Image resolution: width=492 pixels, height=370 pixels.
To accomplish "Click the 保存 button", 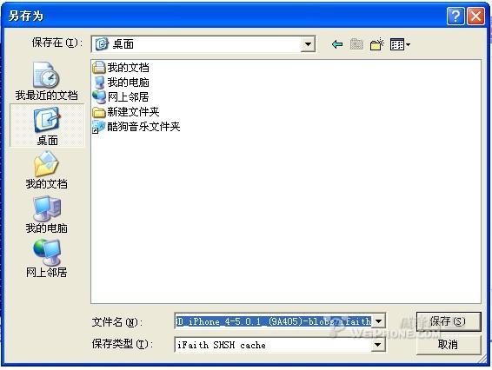I will pyautogui.click(x=449, y=321).
